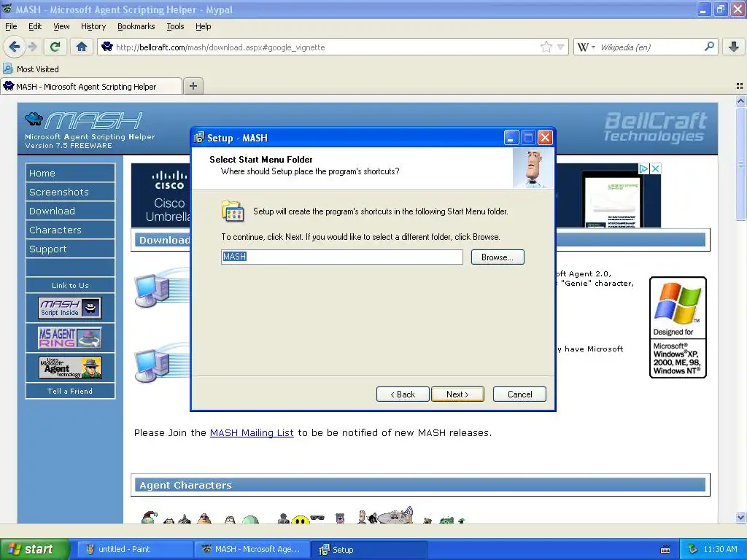
Task: Open the Download sidebar link
Action: (70, 211)
